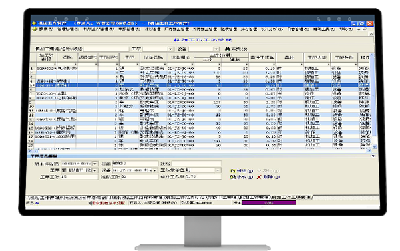This screenshot has height=251, width=400.
Task: Open the last menu before the window controls
Action: (346, 29)
